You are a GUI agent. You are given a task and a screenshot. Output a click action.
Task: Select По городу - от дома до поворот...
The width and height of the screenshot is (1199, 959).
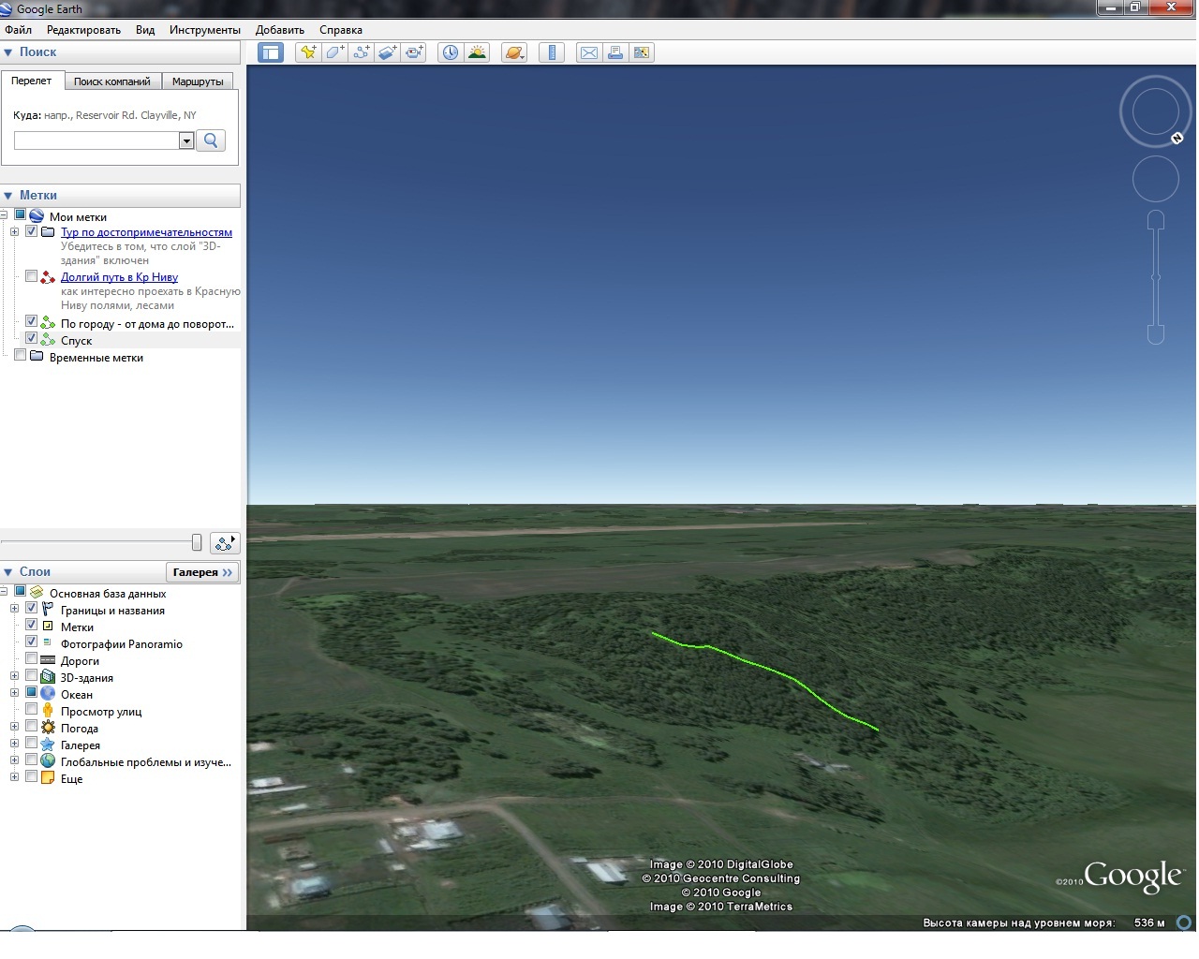147,324
